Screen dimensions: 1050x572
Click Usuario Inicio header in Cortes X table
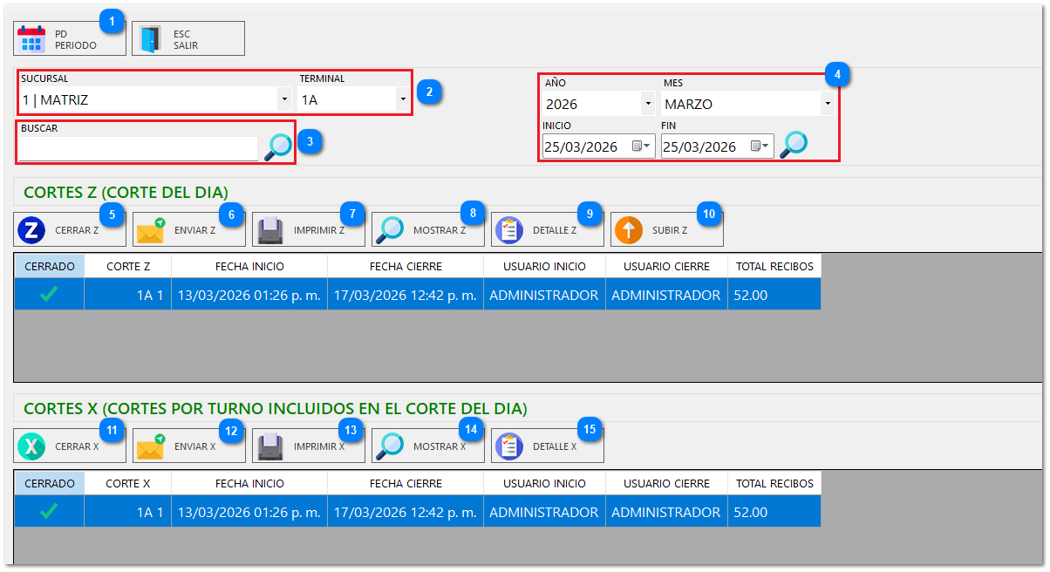[544, 483]
